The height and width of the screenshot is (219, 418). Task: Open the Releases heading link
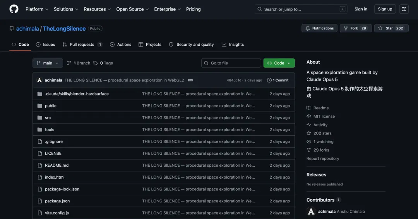tap(317, 175)
